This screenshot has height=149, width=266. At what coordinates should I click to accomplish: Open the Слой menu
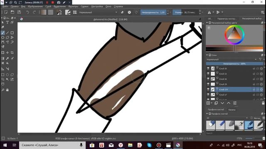[x=48, y=7]
